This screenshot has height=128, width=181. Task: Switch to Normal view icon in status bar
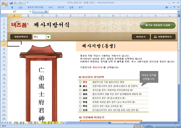coord(136,126)
